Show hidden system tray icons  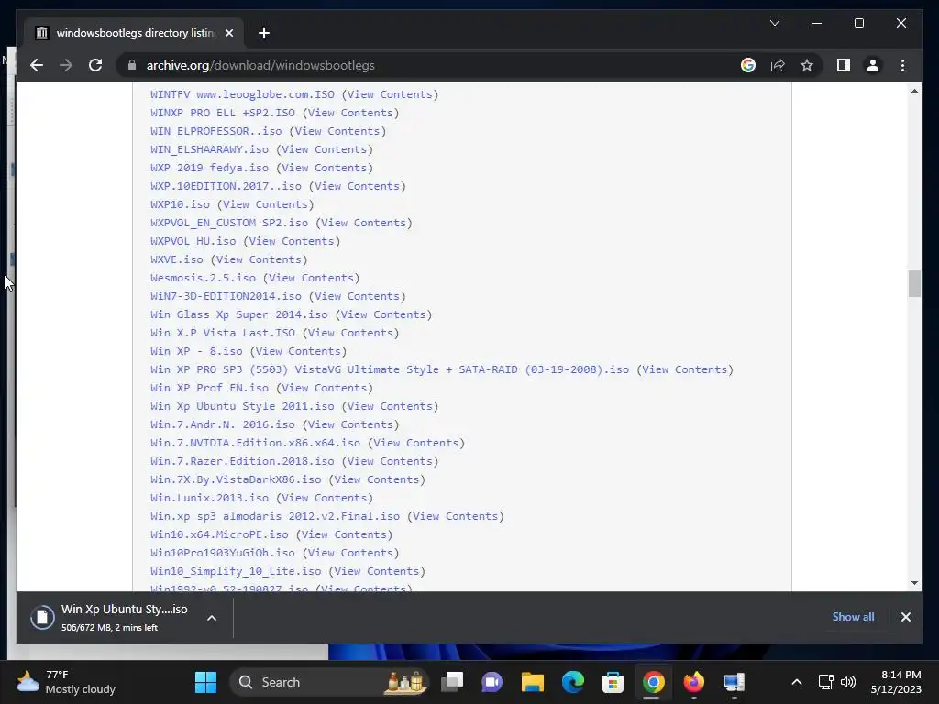[x=797, y=682]
